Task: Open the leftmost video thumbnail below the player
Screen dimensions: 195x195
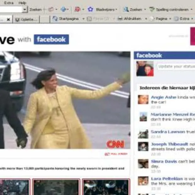Action: [15, 187]
